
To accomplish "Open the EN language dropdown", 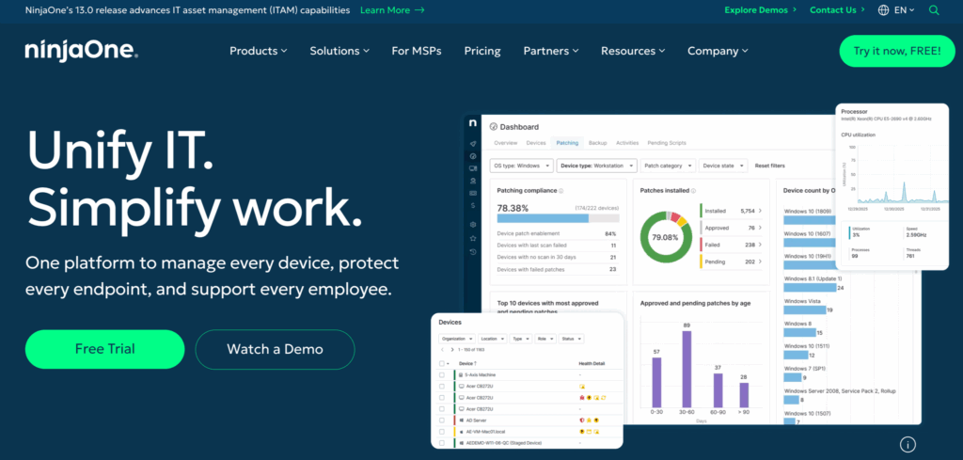I will click(905, 9).
